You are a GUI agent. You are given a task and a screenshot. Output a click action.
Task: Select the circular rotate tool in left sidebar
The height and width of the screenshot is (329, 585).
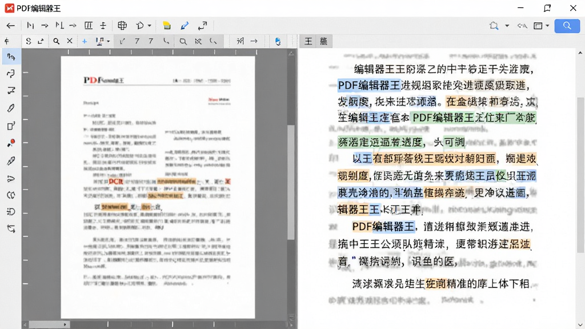(x=11, y=195)
